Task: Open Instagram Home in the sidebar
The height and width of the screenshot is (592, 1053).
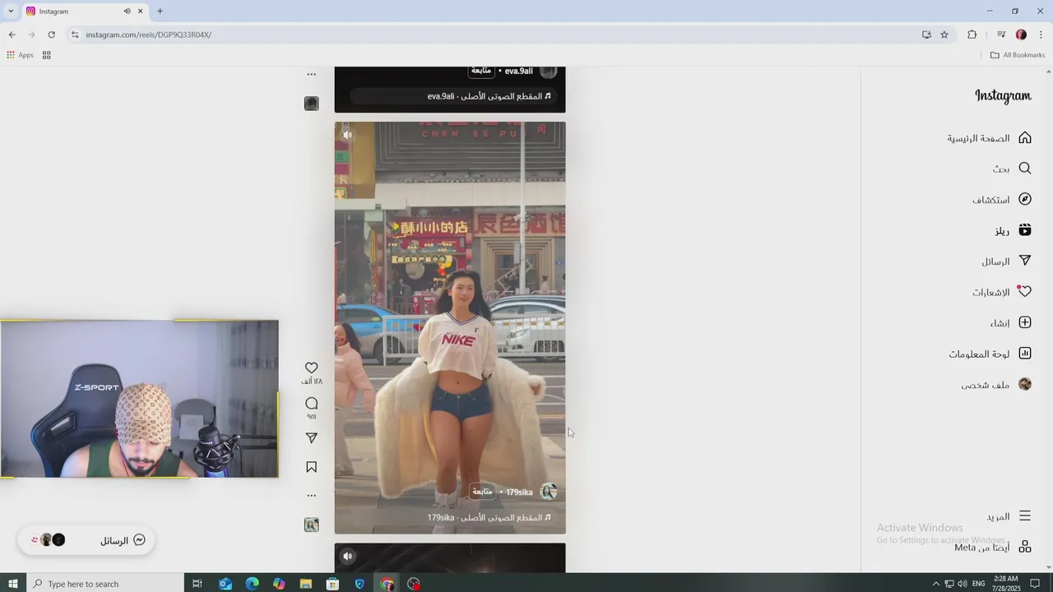Action: tap(1024, 137)
